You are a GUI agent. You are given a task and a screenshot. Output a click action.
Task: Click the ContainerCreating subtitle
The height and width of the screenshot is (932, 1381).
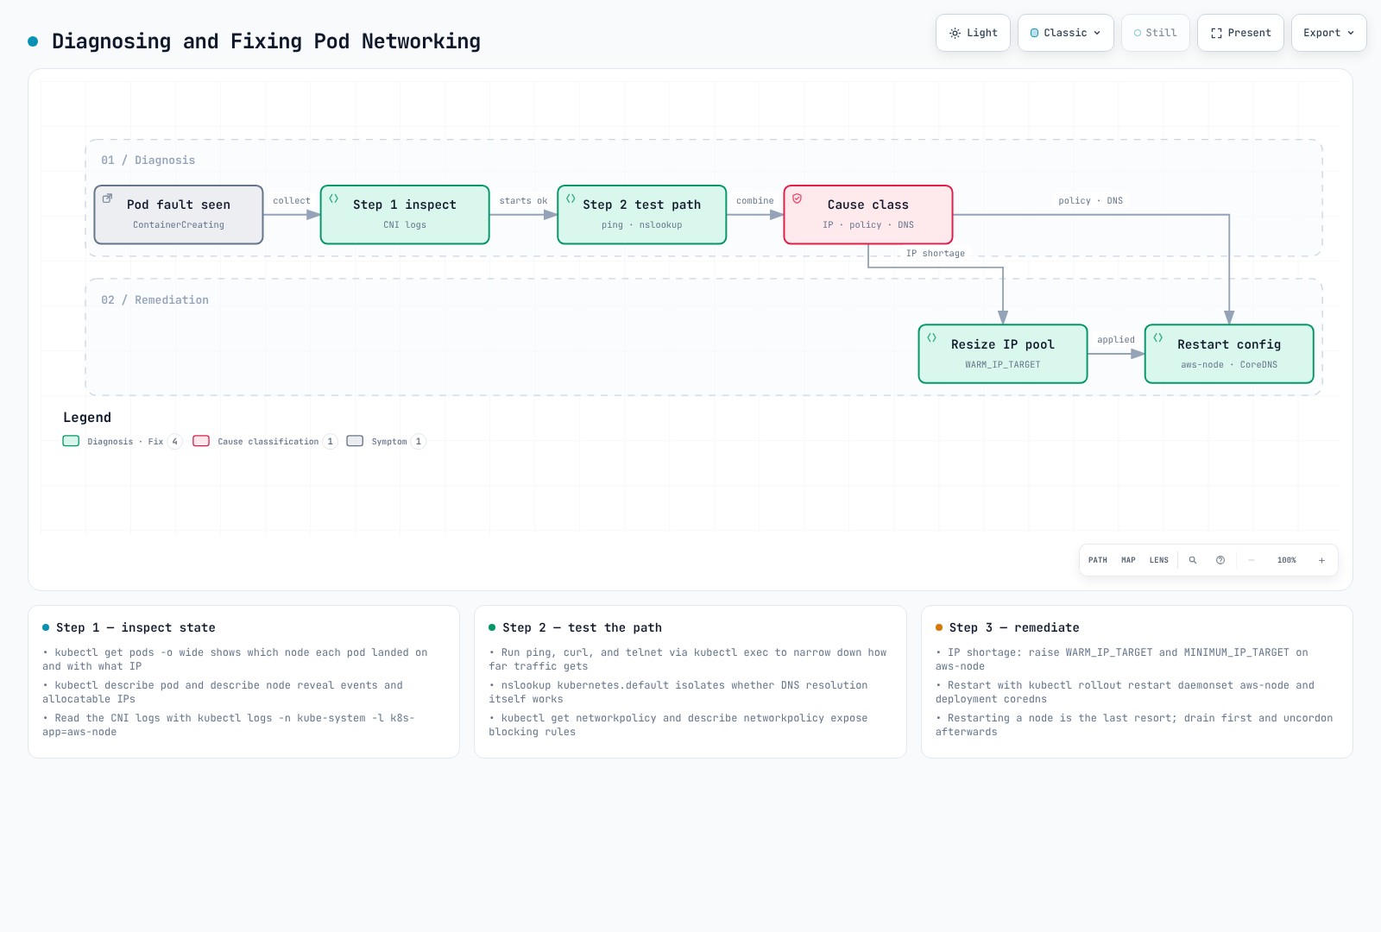pyautogui.click(x=179, y=224)
